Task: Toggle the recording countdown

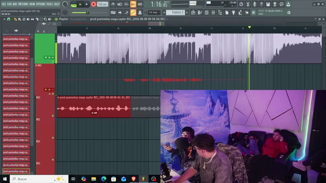Action: point(126,4)
